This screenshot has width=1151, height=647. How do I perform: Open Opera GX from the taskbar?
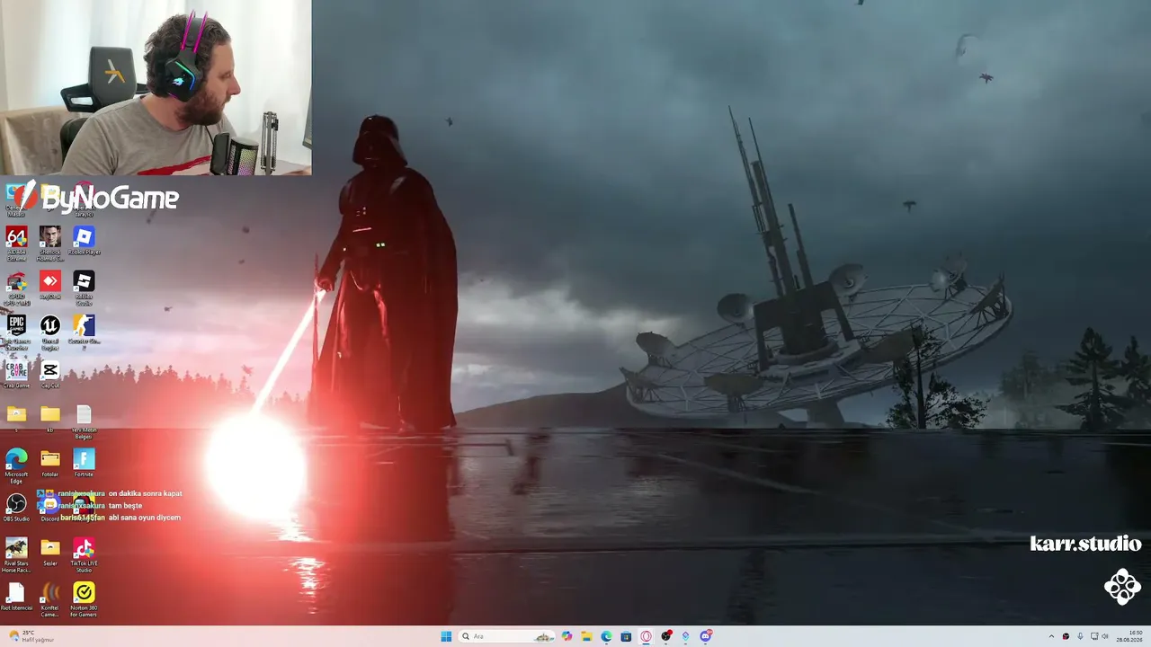(646, 636)
